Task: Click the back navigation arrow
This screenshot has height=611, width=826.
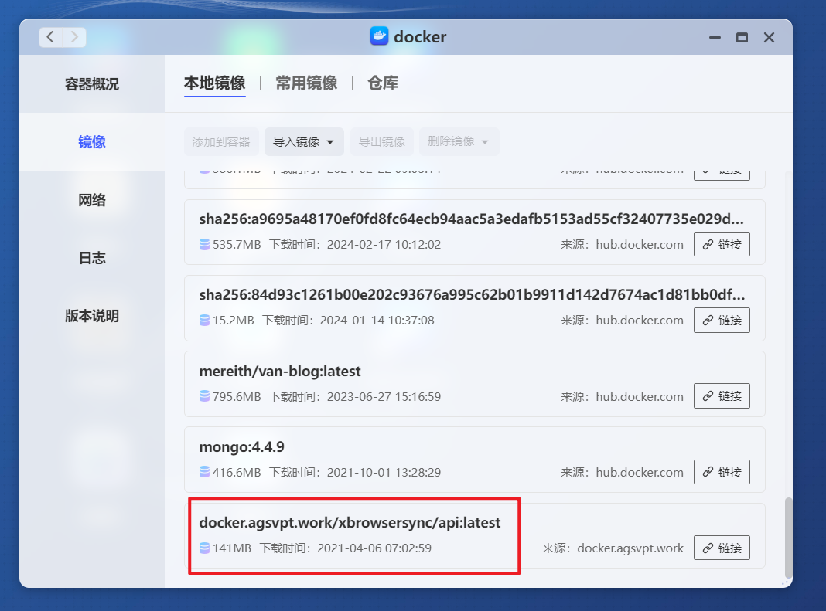Action: (x=50, y=37)
